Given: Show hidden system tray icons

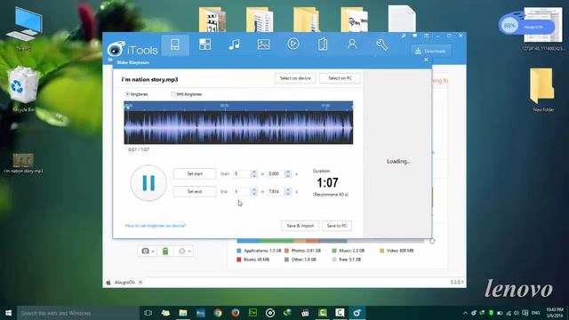Looking at the screenshot, I should 465,313.
